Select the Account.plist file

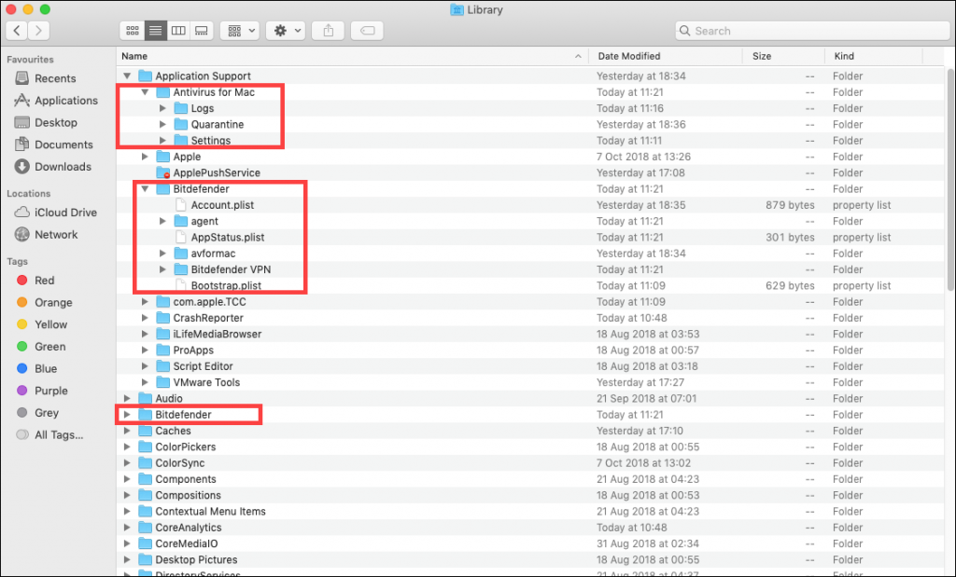coord(221,205)
